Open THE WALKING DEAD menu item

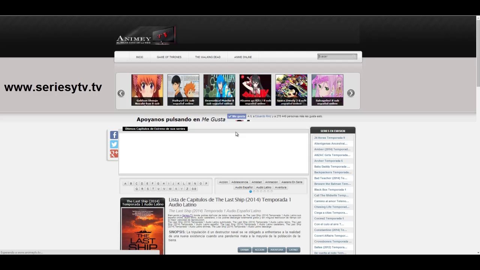[x=208, y=57]
